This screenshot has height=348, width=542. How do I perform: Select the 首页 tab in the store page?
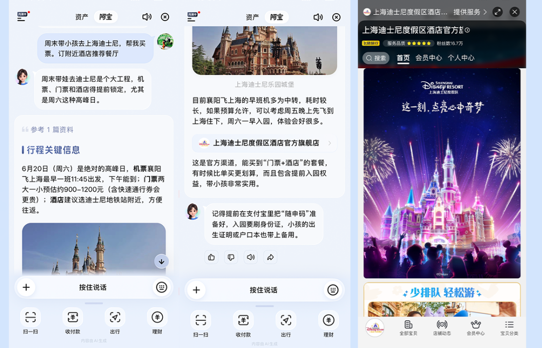[403, 58]
